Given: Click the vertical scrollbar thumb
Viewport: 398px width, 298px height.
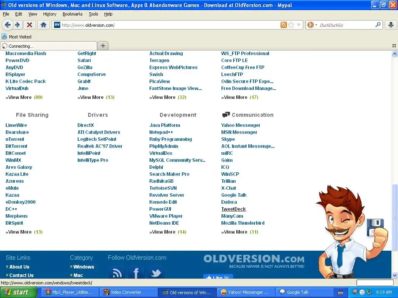Looking at the screenshot, I should point(395,217).
